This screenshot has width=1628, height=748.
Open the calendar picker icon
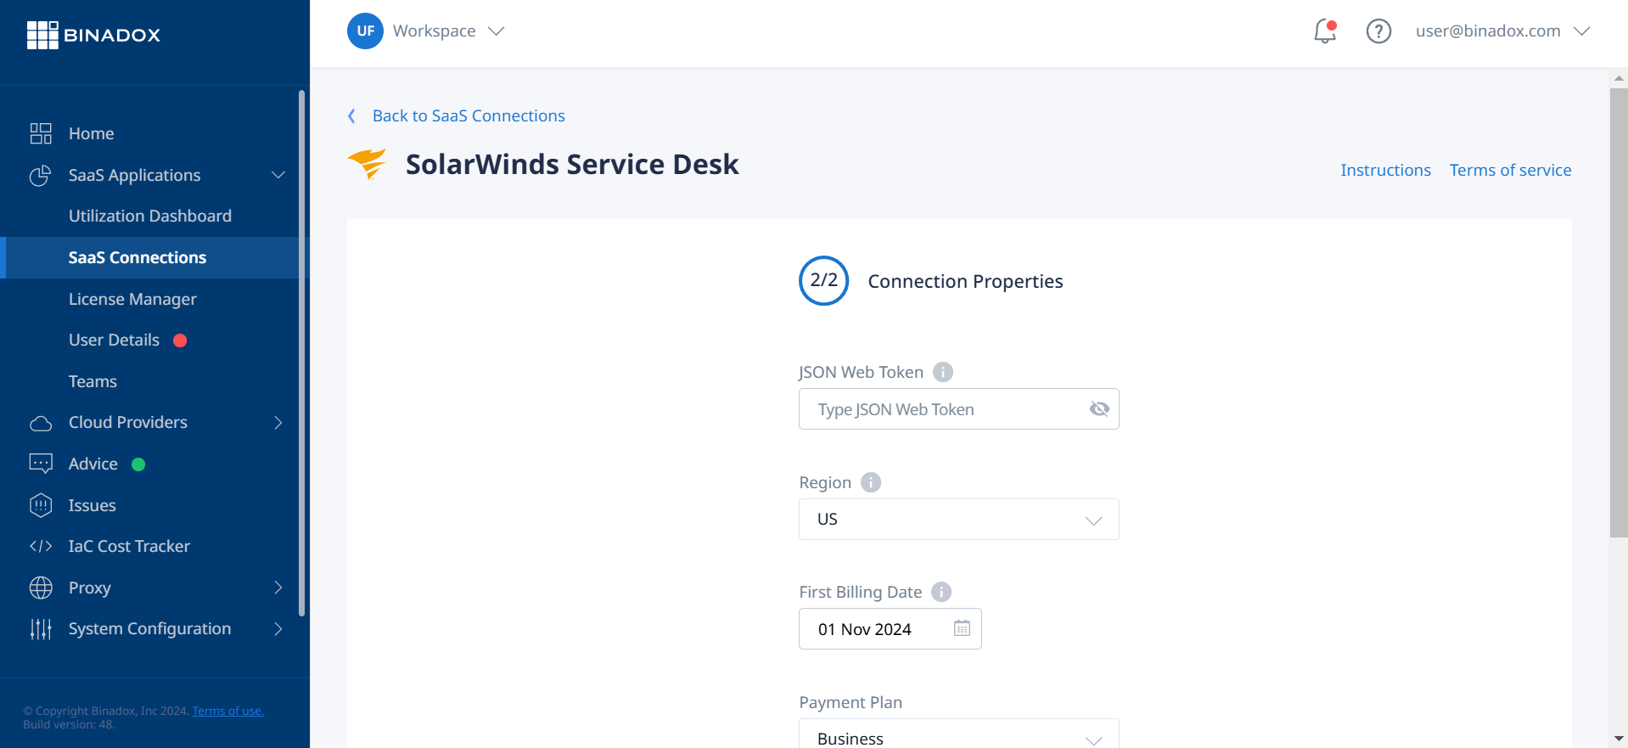[x=962, y=628]
